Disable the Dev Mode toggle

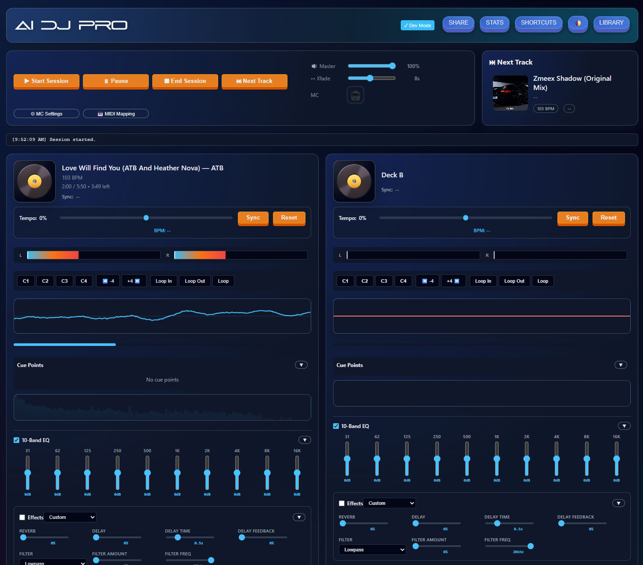tap(417, 25)
